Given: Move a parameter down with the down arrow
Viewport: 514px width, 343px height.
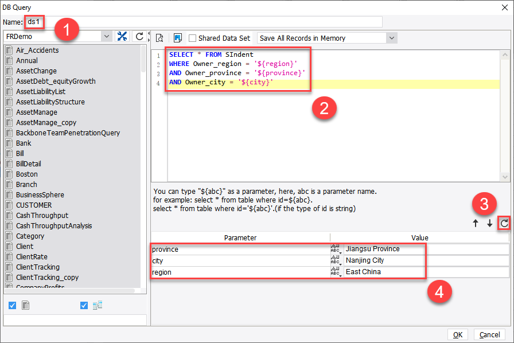Looking at the screenshot, I should coord(490,224).
